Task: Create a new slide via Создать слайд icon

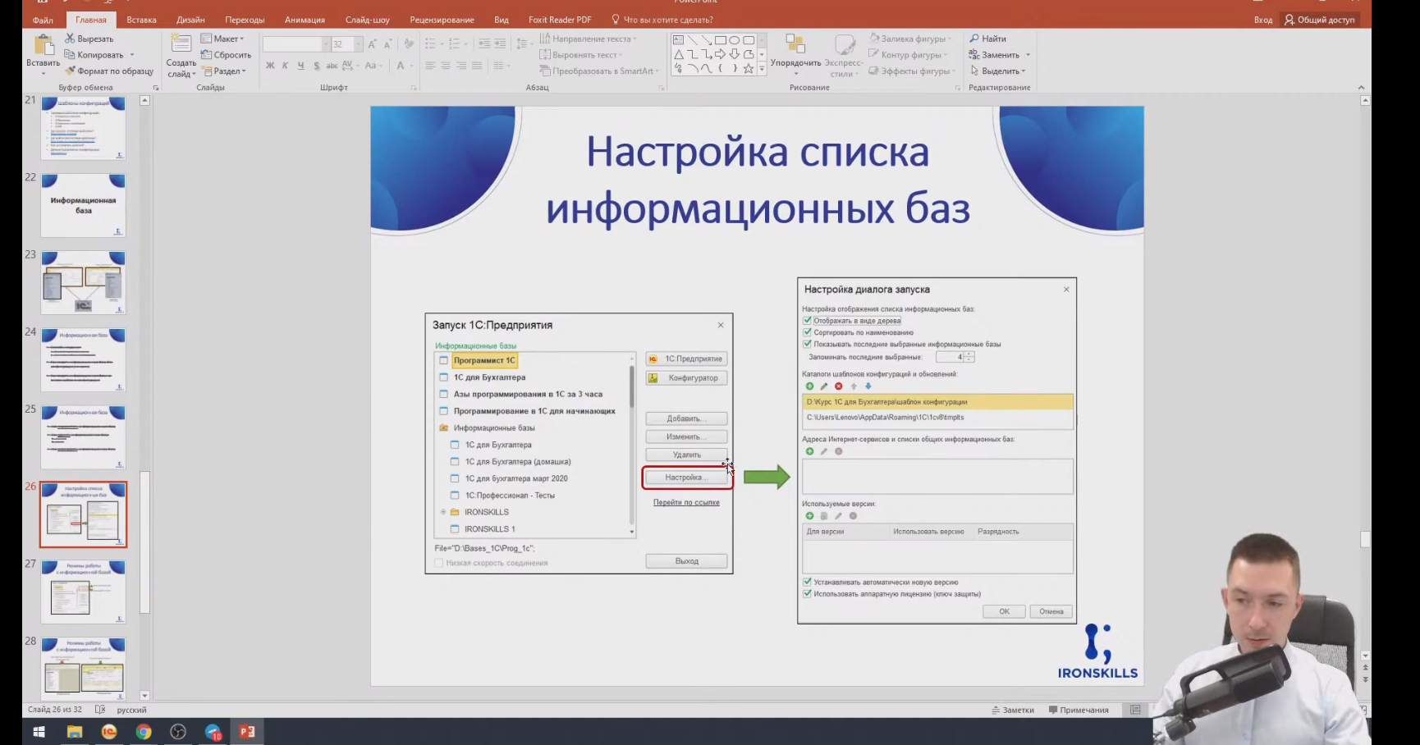Action: (x=181, y=44)
